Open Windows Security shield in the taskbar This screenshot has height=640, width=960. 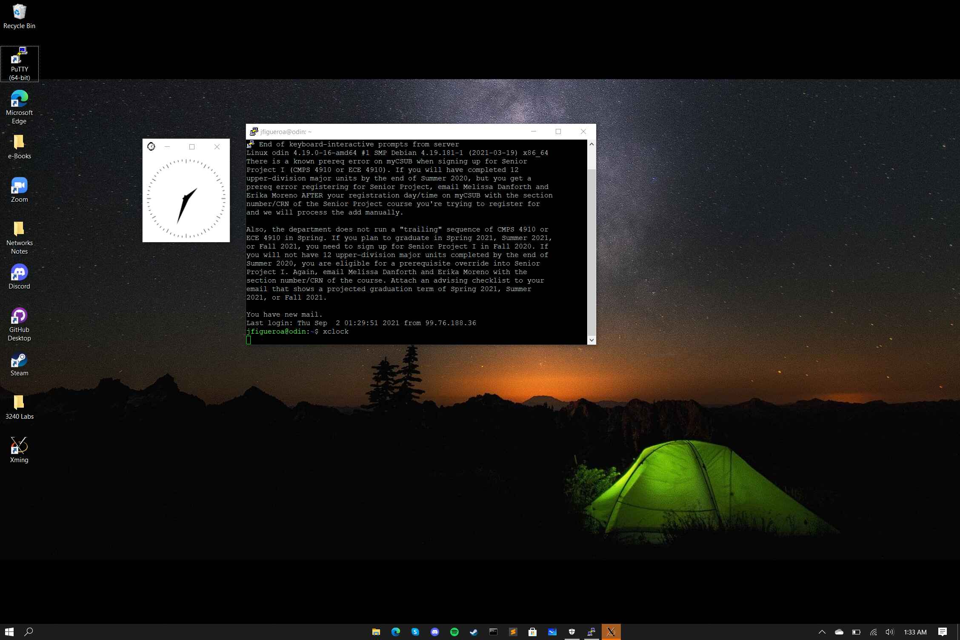point(571,632)
